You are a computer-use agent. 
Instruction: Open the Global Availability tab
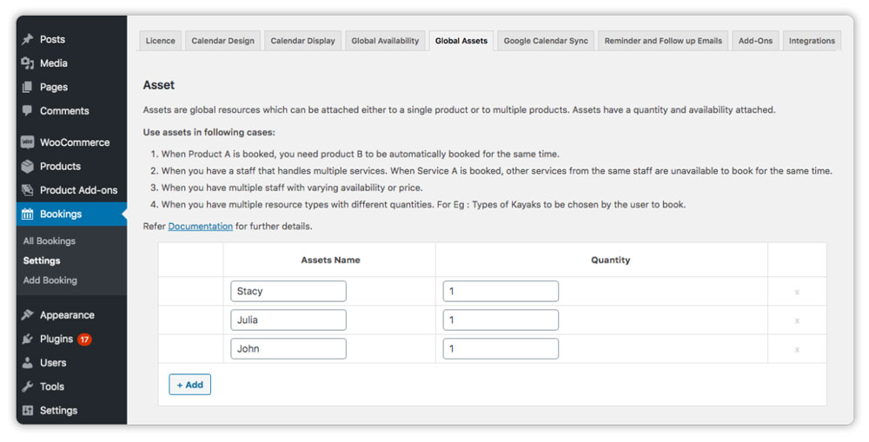385,41
